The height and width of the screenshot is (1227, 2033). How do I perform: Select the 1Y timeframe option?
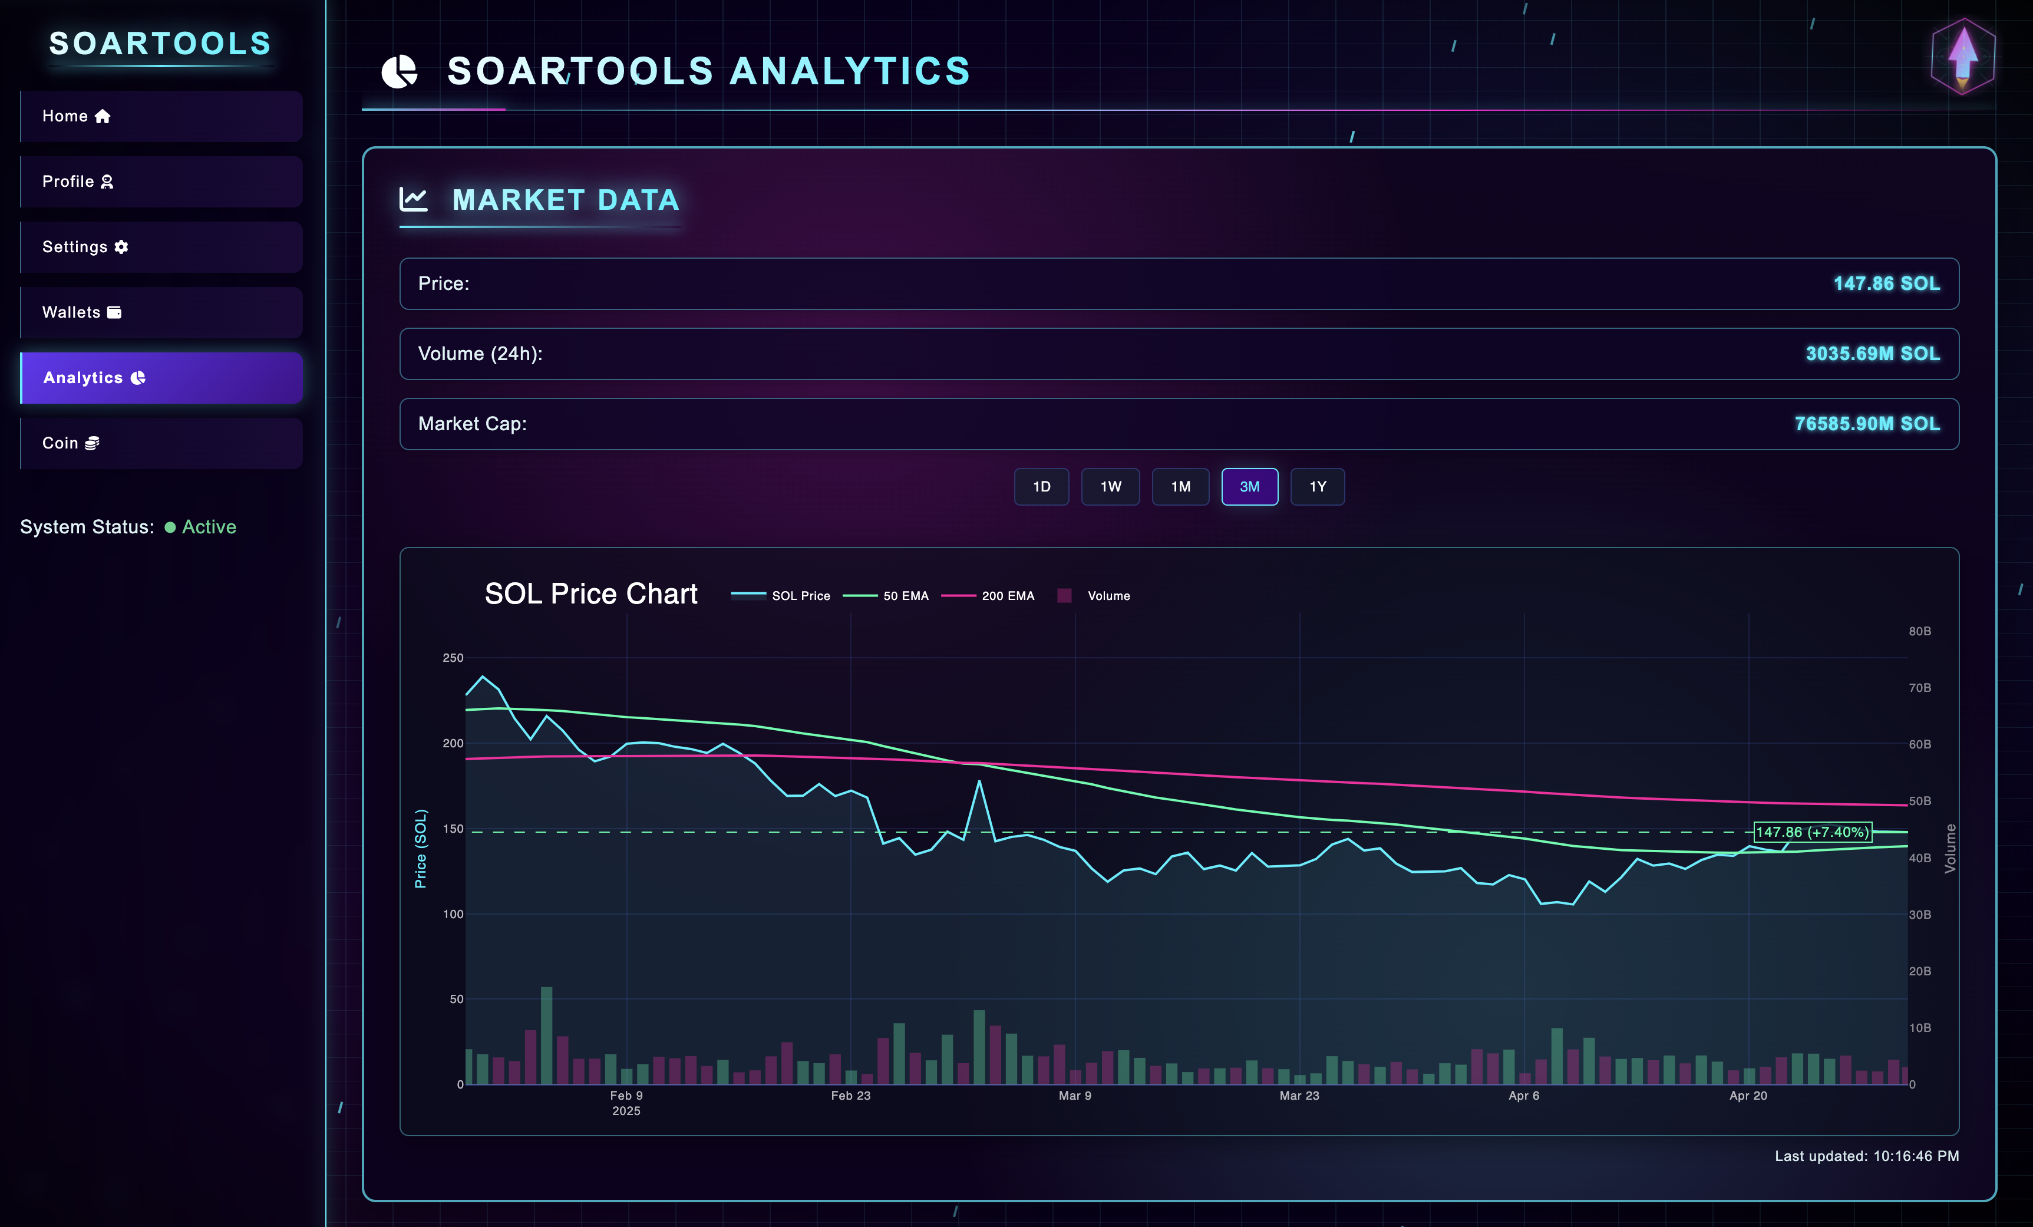point(1317,487)
